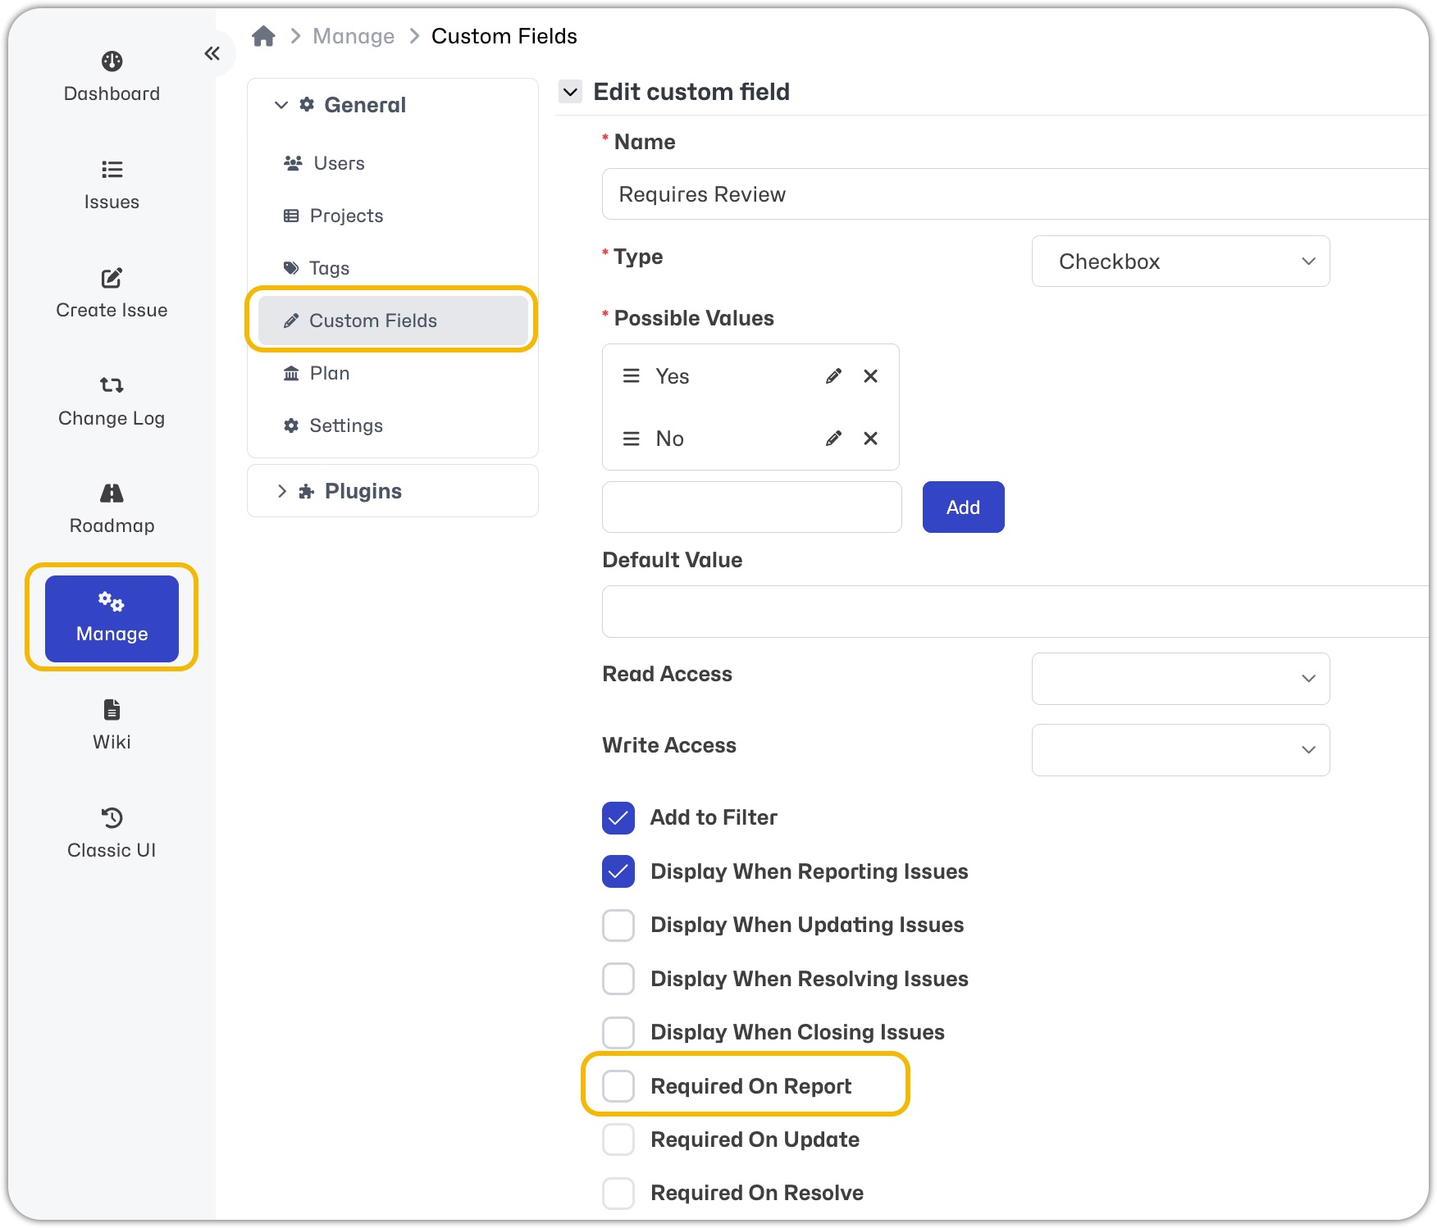Uncheck Add to Filter
Image resolution: width=1437 pixels, height=1228 pixels.
point(618,818)
